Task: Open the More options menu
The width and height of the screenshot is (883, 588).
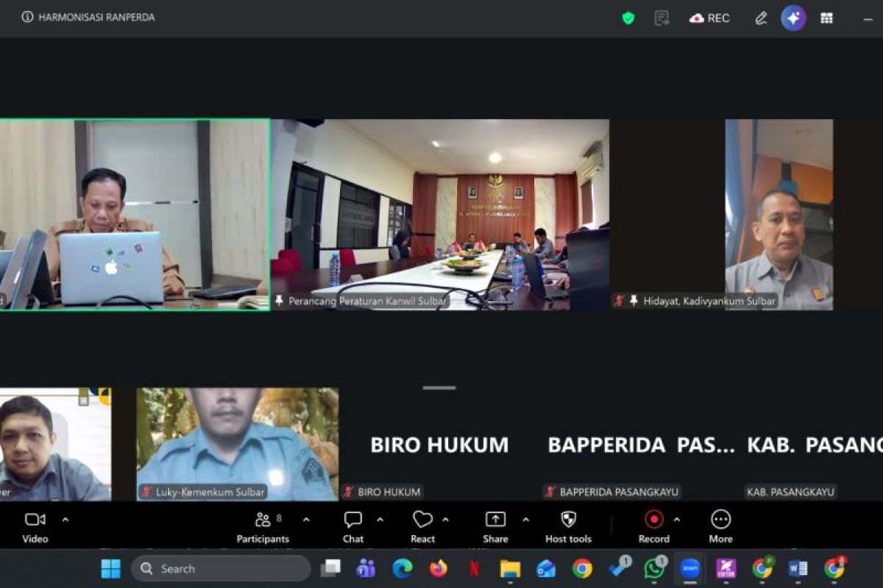Action: (720, 527)
